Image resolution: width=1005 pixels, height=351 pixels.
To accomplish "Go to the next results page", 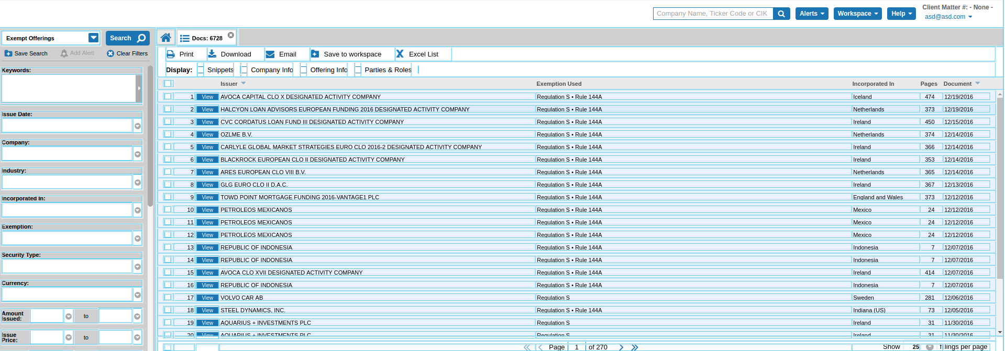I will coord(621,347).
